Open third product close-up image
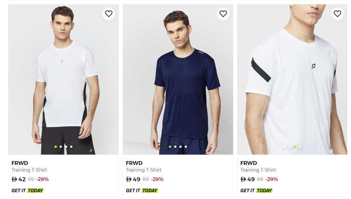Screen dimensions: 351x199 tap(292, 81)
